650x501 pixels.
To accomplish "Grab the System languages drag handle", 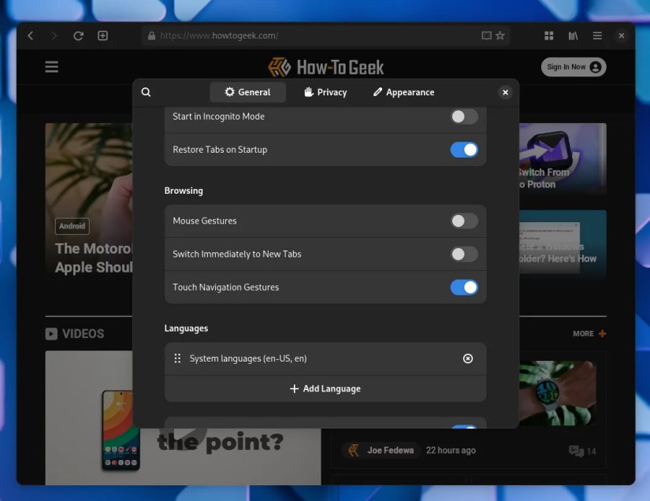I will tap(177, 358).
